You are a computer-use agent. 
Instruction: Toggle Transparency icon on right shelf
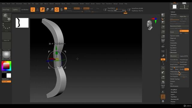[163, 92]
